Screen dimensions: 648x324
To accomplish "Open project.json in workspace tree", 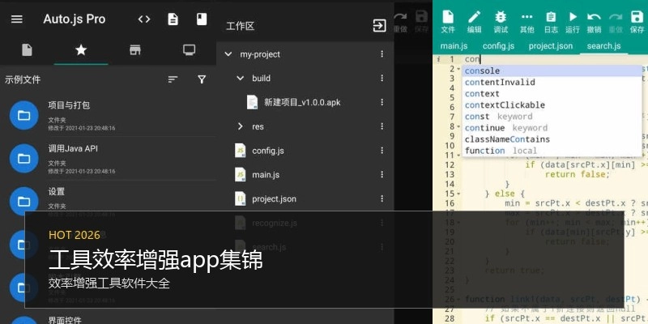I will (274, 198).
